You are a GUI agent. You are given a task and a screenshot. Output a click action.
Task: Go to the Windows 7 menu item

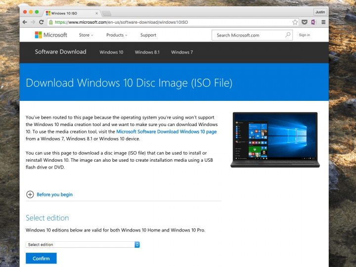[182, 52]
